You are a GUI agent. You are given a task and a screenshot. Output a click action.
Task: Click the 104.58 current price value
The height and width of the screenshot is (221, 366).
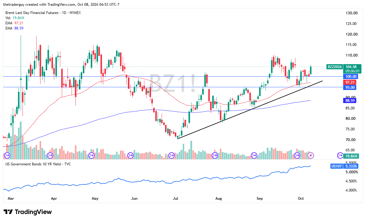click(x=351, y=67)
